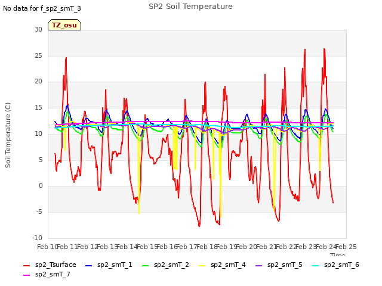382x286 pixels.
Task: Toggle the sp2_smT_7 legend entry
Action: click(x=47, y=274)
